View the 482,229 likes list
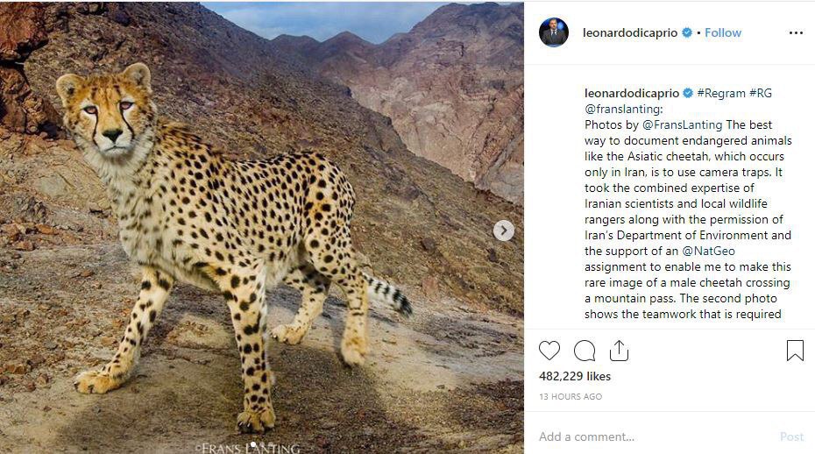This screenshot has height=454, width=815. 575,376
